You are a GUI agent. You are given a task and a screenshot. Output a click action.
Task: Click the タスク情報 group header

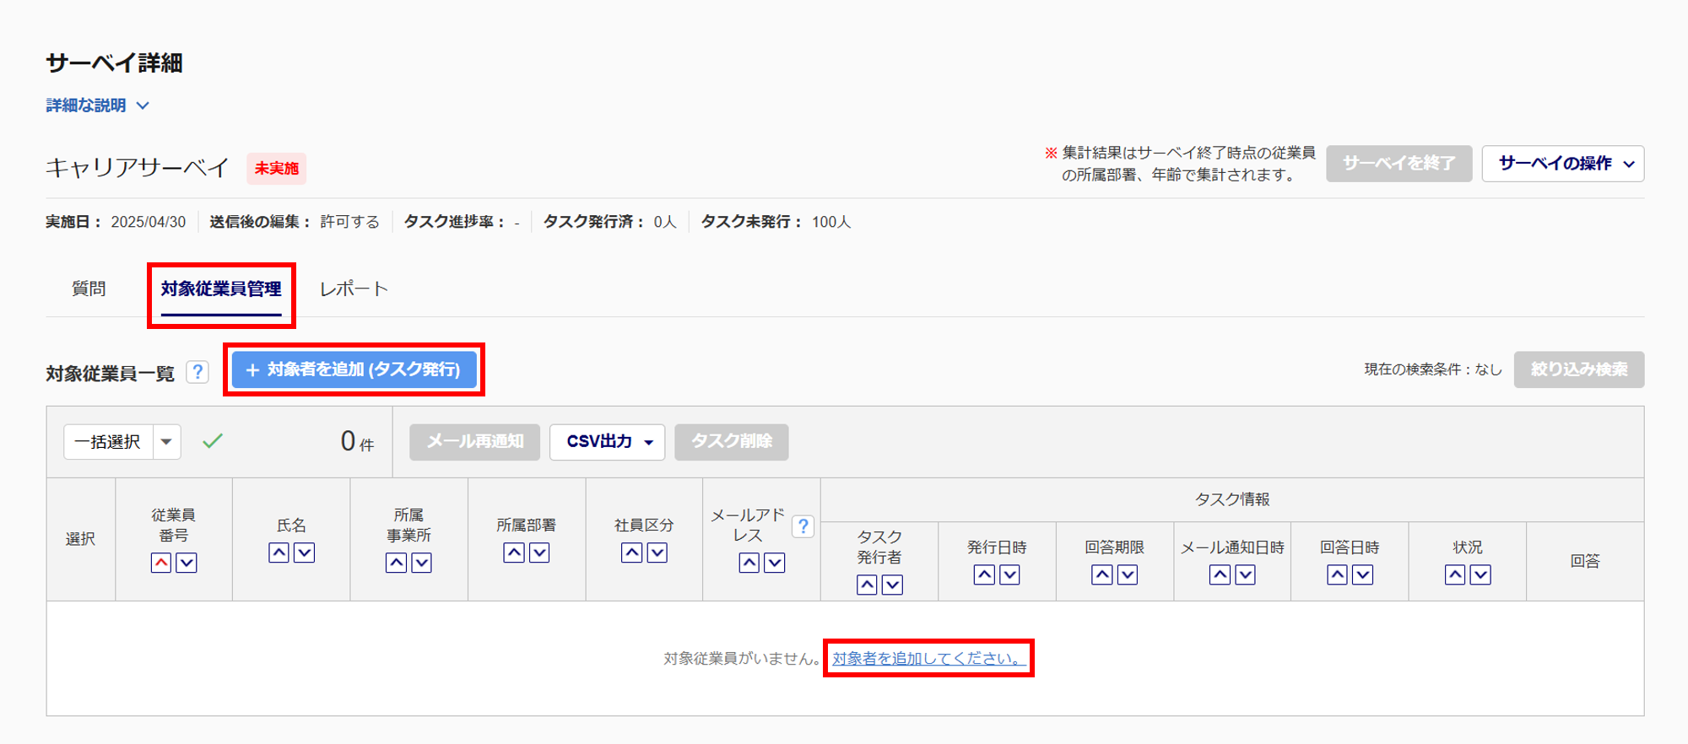click(1232, 499)
